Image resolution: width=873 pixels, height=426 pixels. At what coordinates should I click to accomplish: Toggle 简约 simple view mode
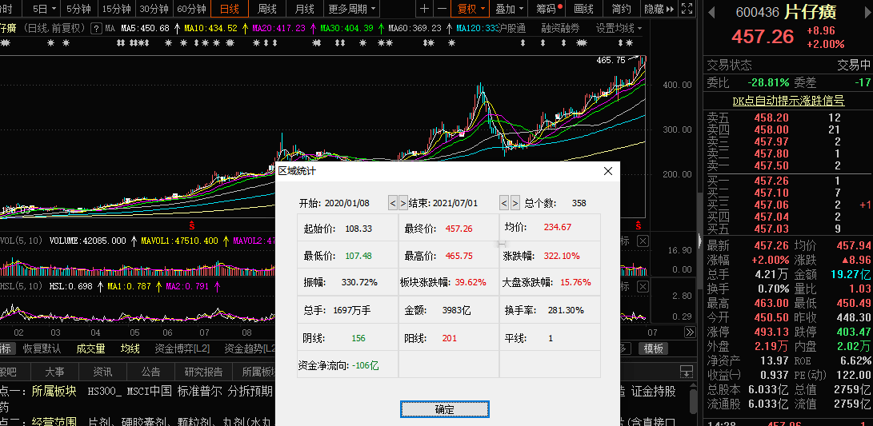coord(621,9)
